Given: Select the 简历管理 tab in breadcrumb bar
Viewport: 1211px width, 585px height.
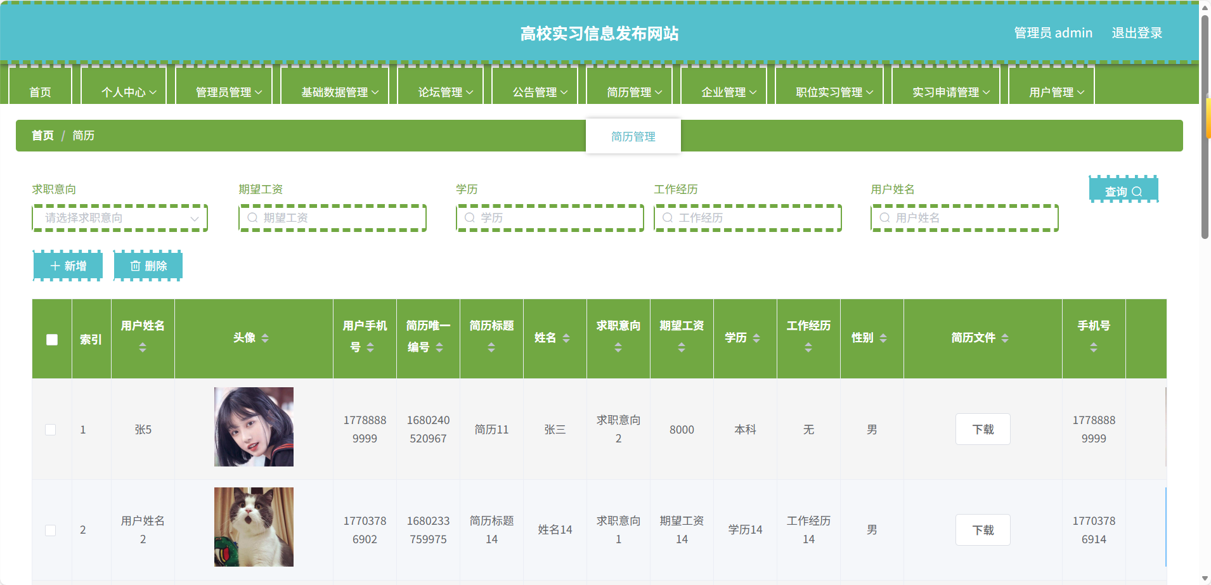Looking at the screenshot, I should click(633, 136).
